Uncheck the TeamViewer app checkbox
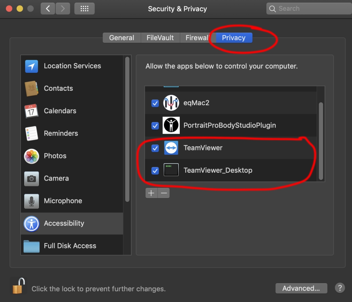This screenshot has height=302, width=352. pyautogui.click(x=155, y=148)
